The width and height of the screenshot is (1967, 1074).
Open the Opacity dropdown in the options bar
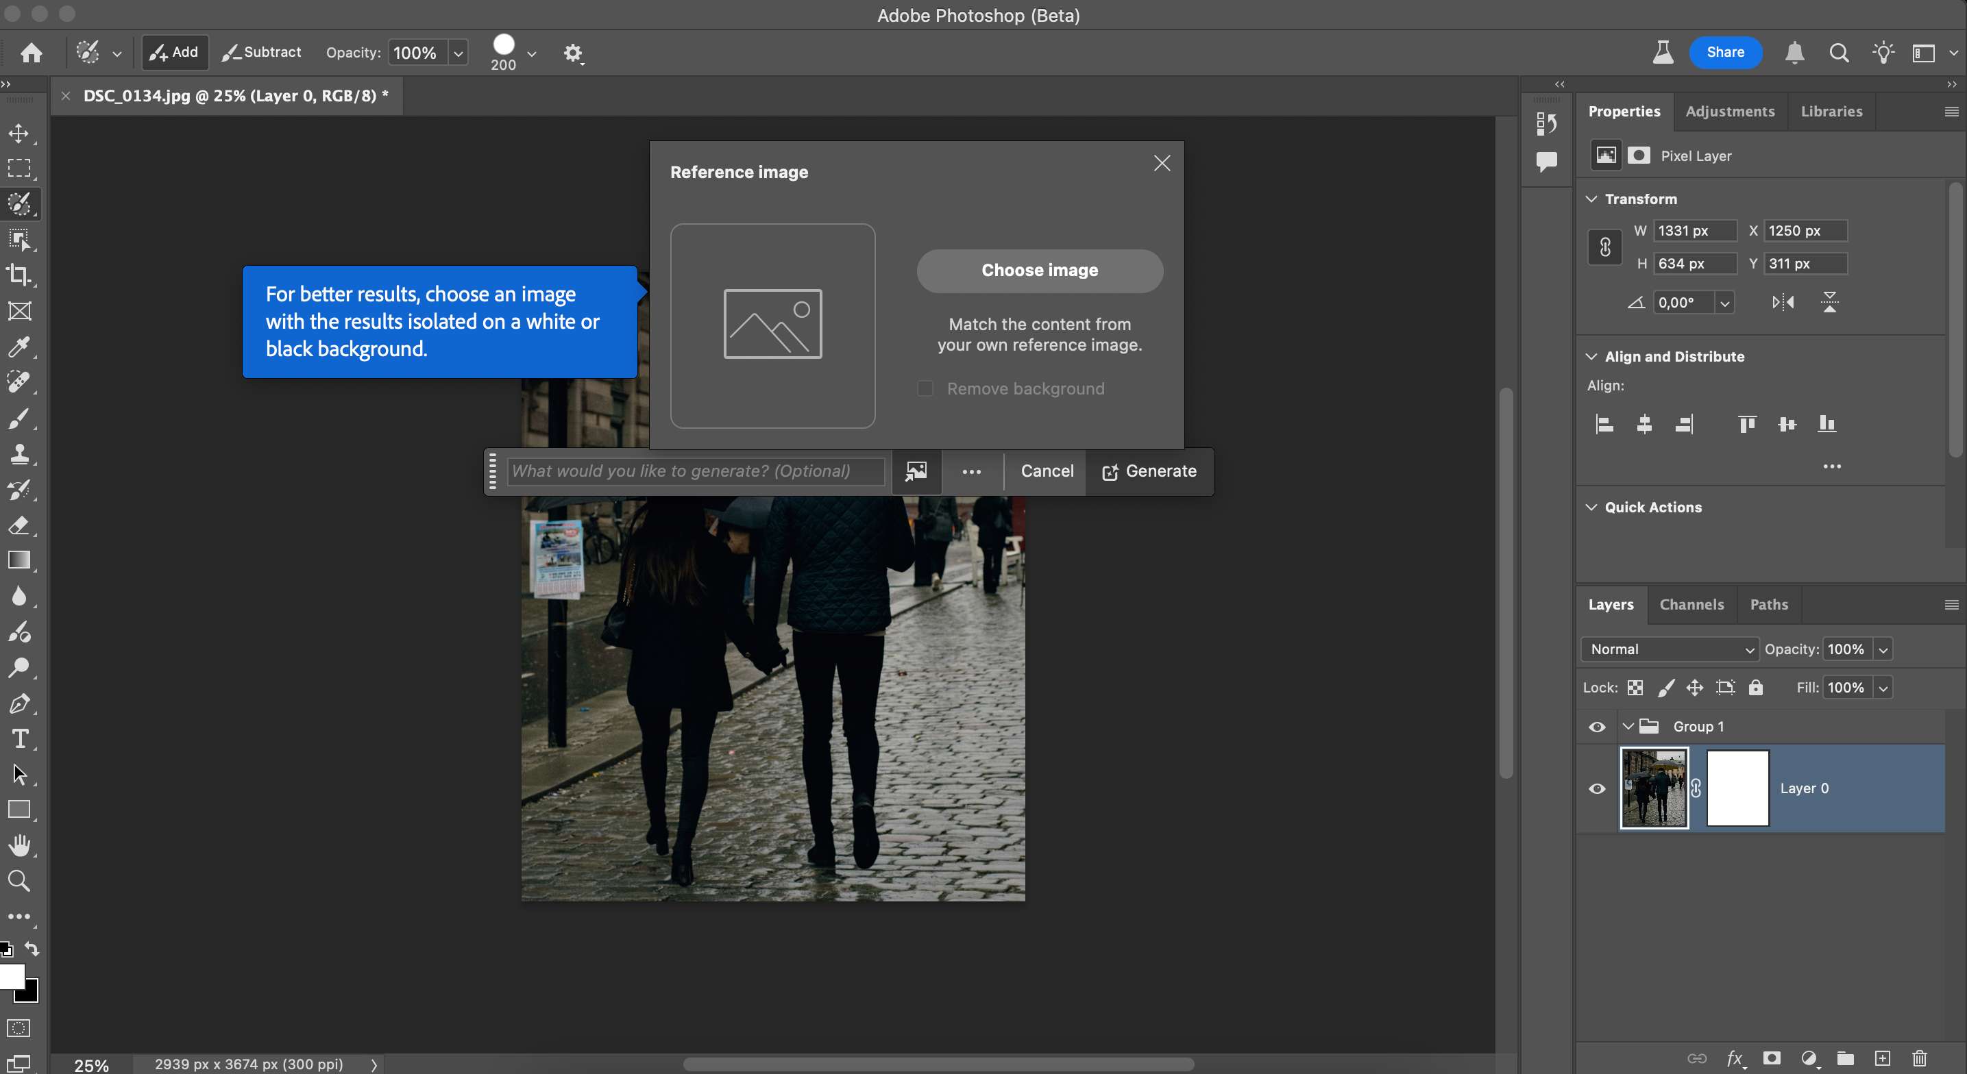coord(457,53)
